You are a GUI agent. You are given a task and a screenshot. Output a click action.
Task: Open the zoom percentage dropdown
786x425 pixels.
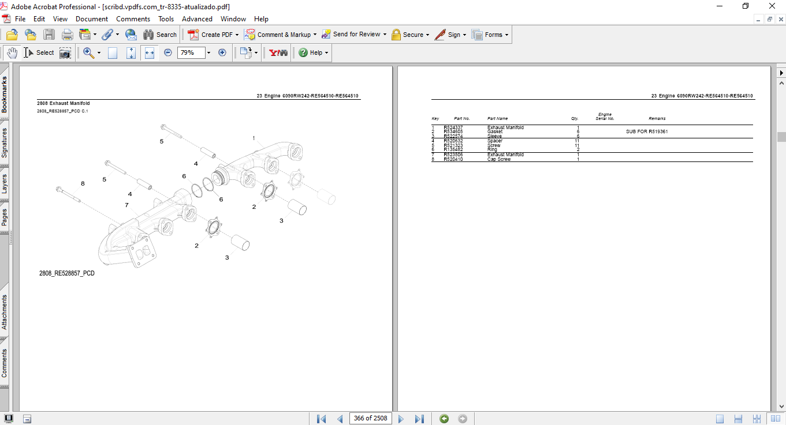(x=208, y=52)
